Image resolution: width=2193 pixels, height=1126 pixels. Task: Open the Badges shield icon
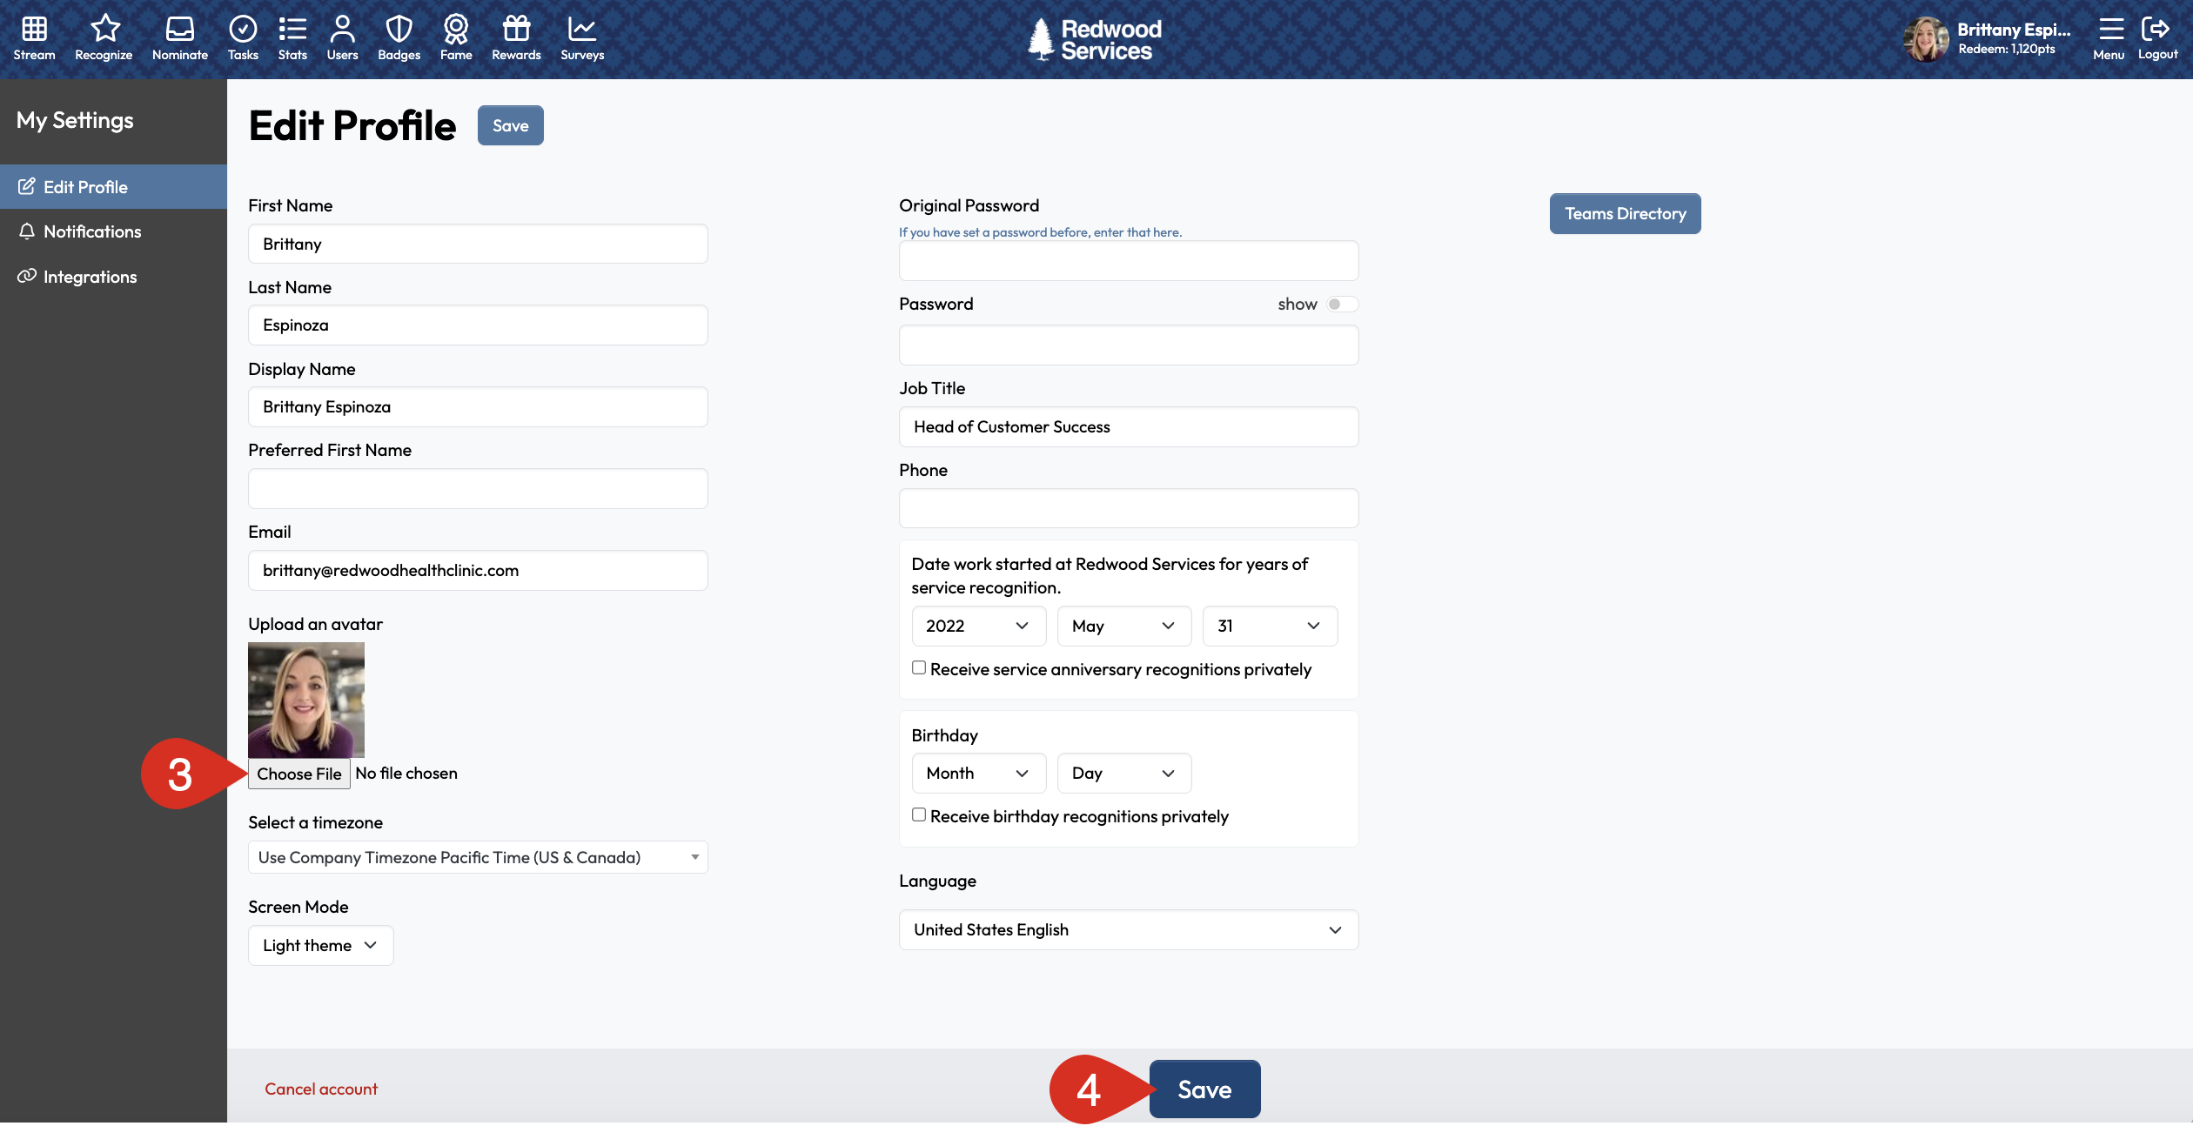pyautogui.click(x=399, y=38)
